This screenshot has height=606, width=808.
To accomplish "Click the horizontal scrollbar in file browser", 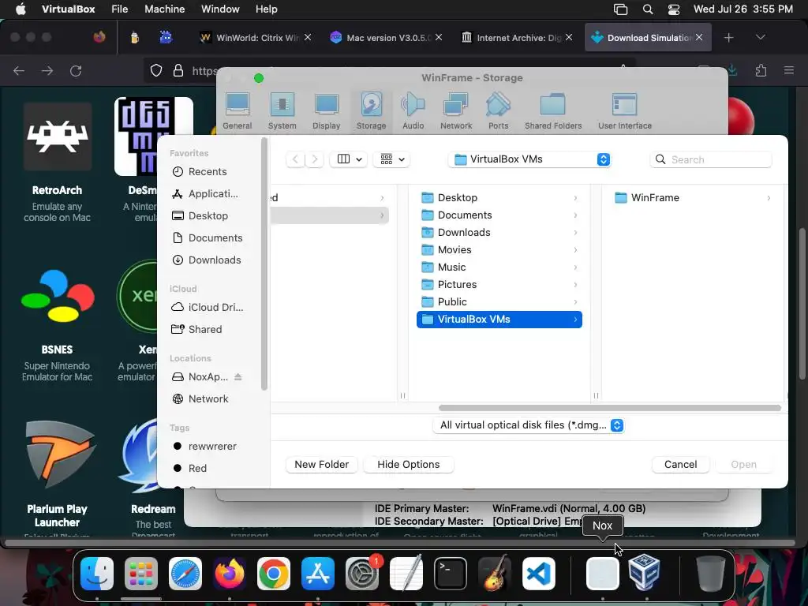I will [610, 408].
